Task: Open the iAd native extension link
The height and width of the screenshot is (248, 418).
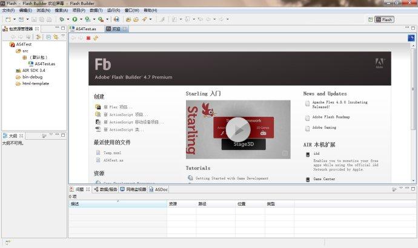Action: [x=316, y=154]
